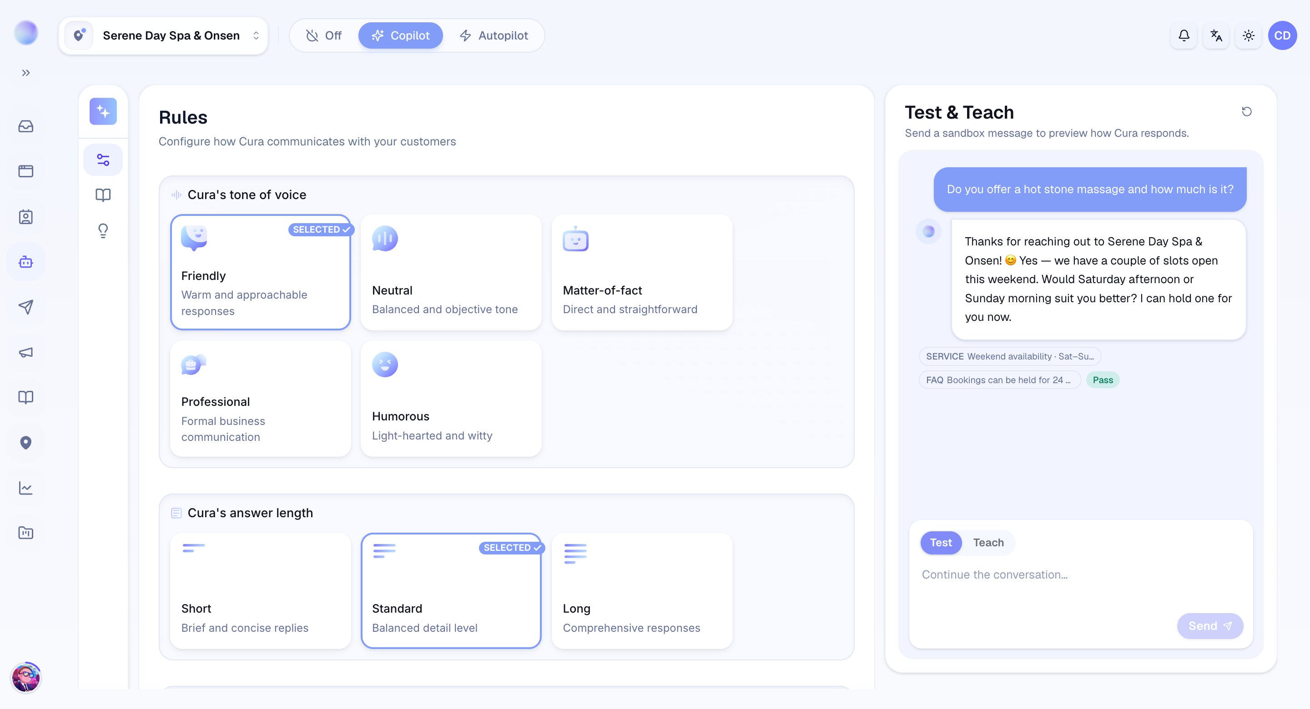Image resolution: width=1310 pixels, height=709 pixels.
Task: Open the paper plane icon in sidebar
Action: [x=26, y=307]
